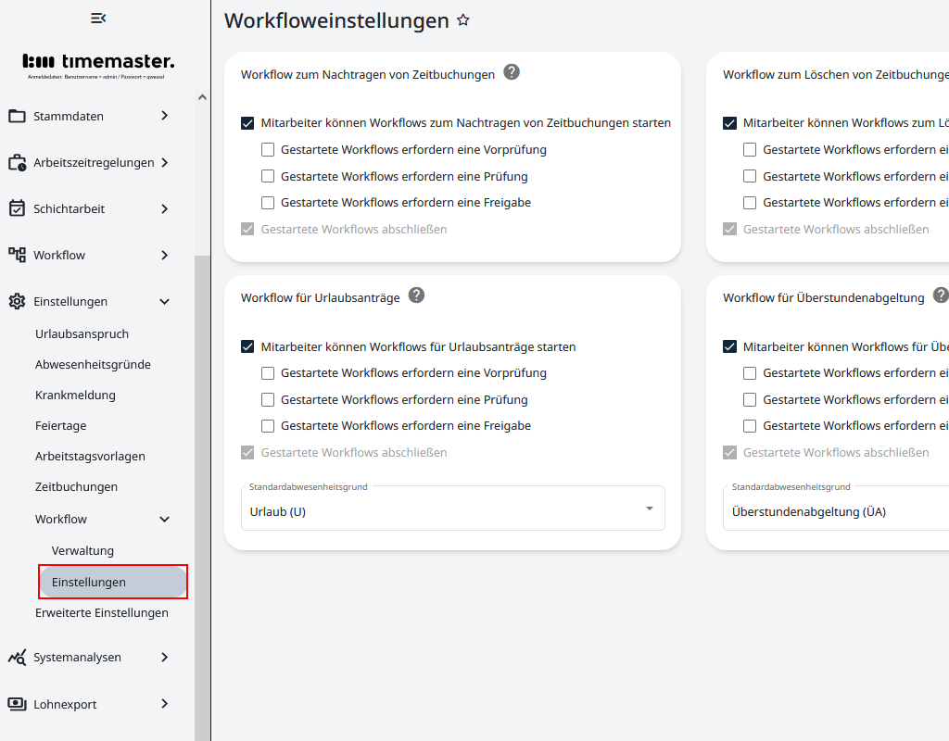
Task: Enable Vorprüfung for Urlaubsanträge workflows
Action: [268, 372]
